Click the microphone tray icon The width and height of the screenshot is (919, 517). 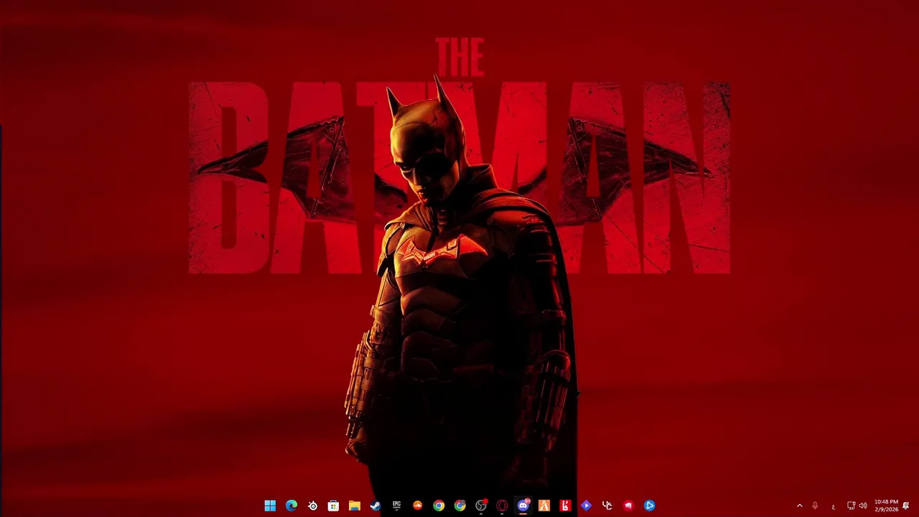[815, 506]
